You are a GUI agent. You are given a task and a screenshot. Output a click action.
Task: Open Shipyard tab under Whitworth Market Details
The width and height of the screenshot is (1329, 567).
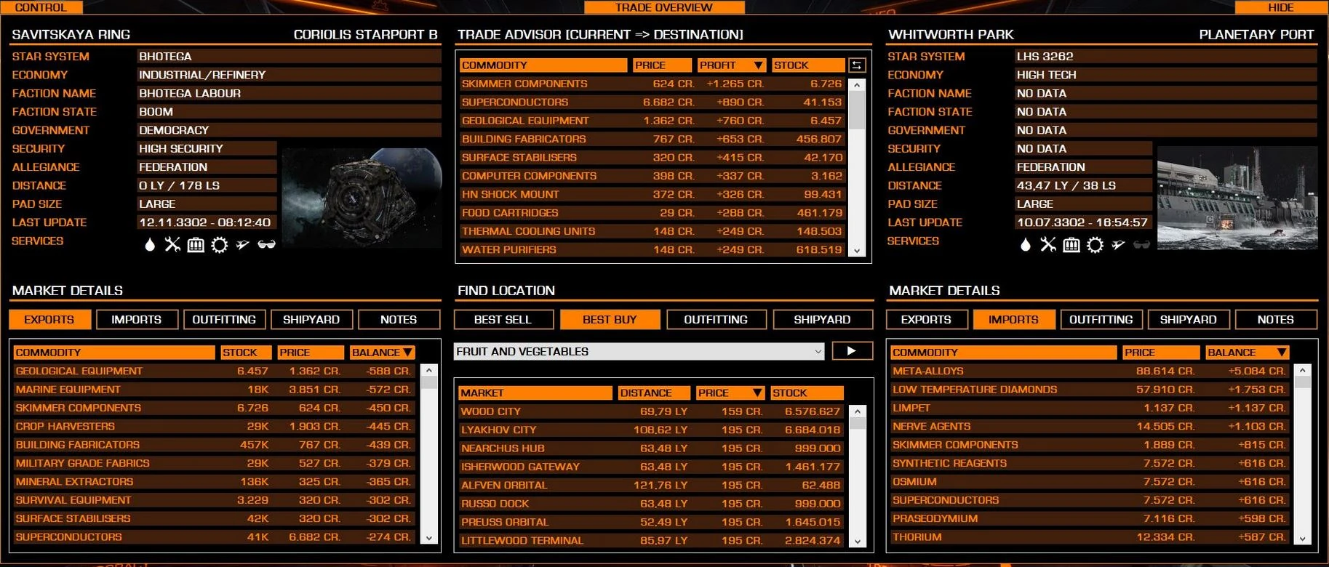[1189, 320]
